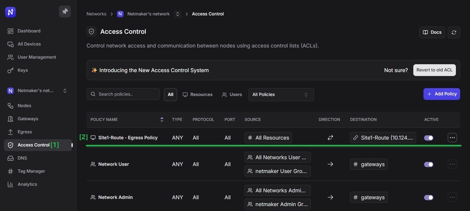Toggle the Network User policy active switch
The height and width of the screenshot is (211, 470).
pos(429,164)
